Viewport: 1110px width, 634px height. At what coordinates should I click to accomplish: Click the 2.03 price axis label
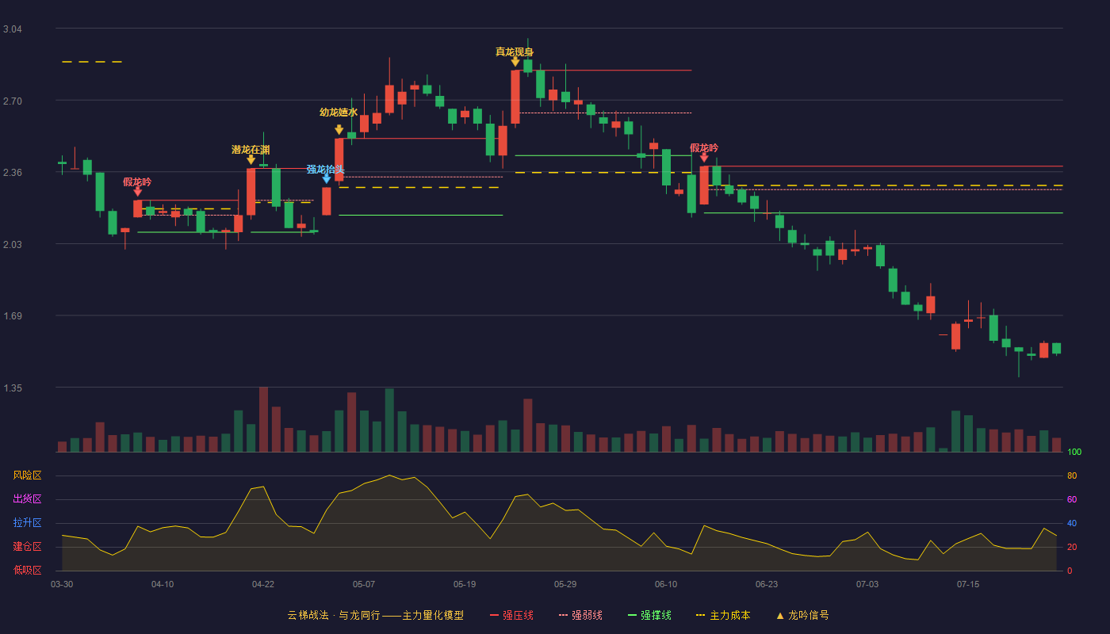tap(13, 245)
